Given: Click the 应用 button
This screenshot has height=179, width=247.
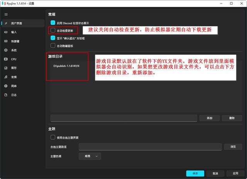Looking at the screenshot, I should [235, 173].
